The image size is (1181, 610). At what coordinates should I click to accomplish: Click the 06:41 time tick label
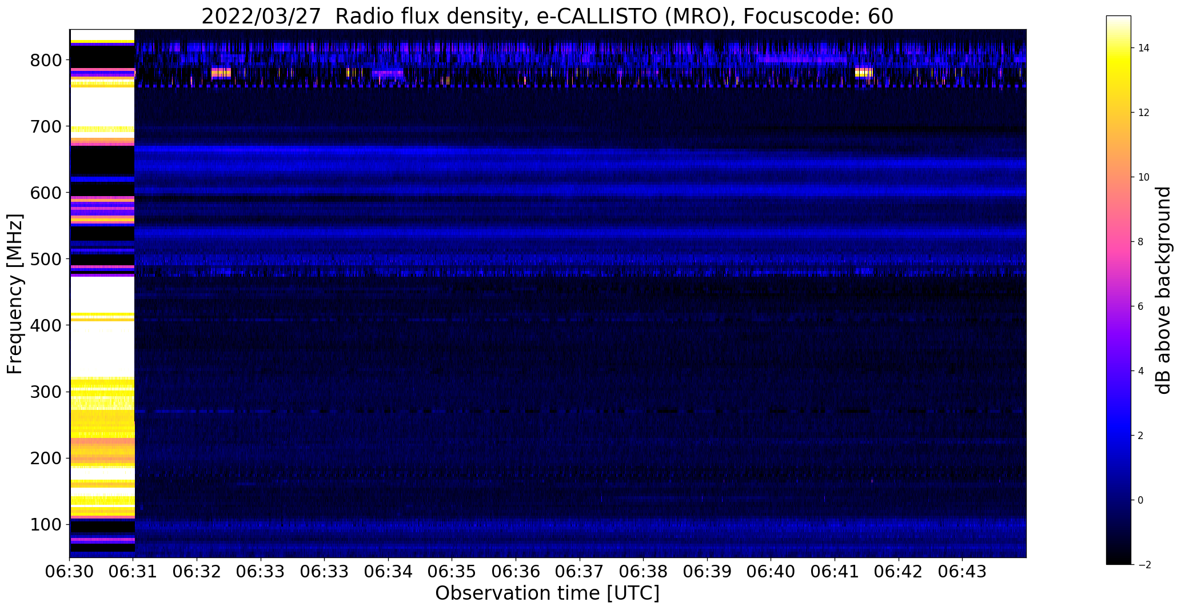click(x=835, y=572)
